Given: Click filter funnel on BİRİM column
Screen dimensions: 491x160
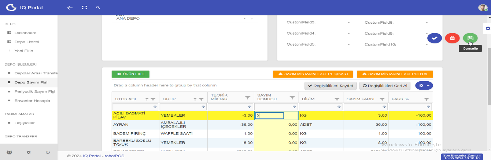Looking at the screenshot, I should click(x=337, y=99).
